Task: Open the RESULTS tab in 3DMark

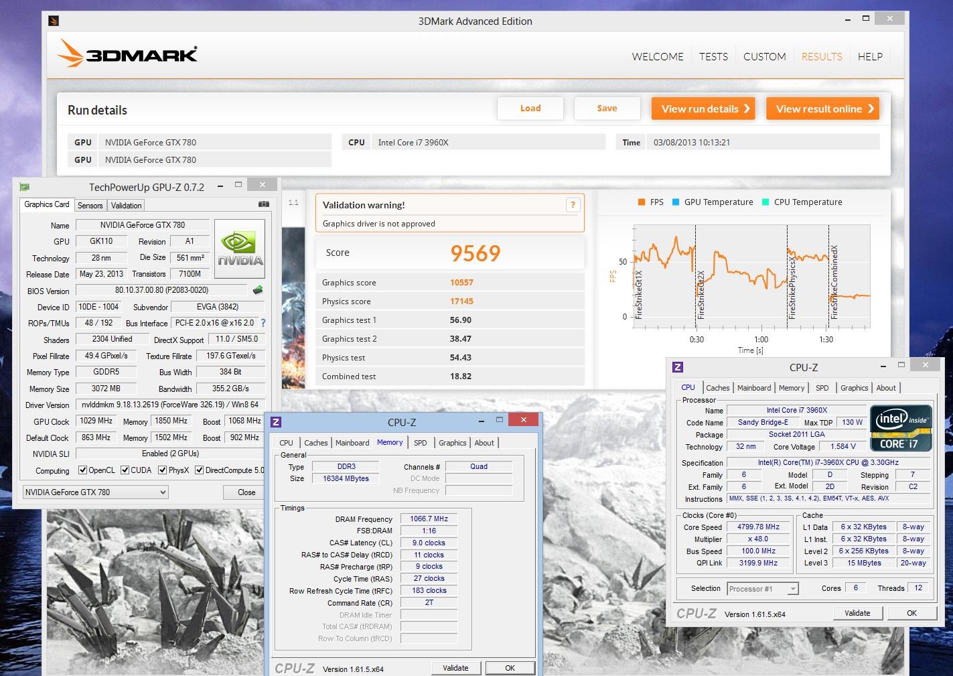Action: pyautogui.click(x=822, y=57)
